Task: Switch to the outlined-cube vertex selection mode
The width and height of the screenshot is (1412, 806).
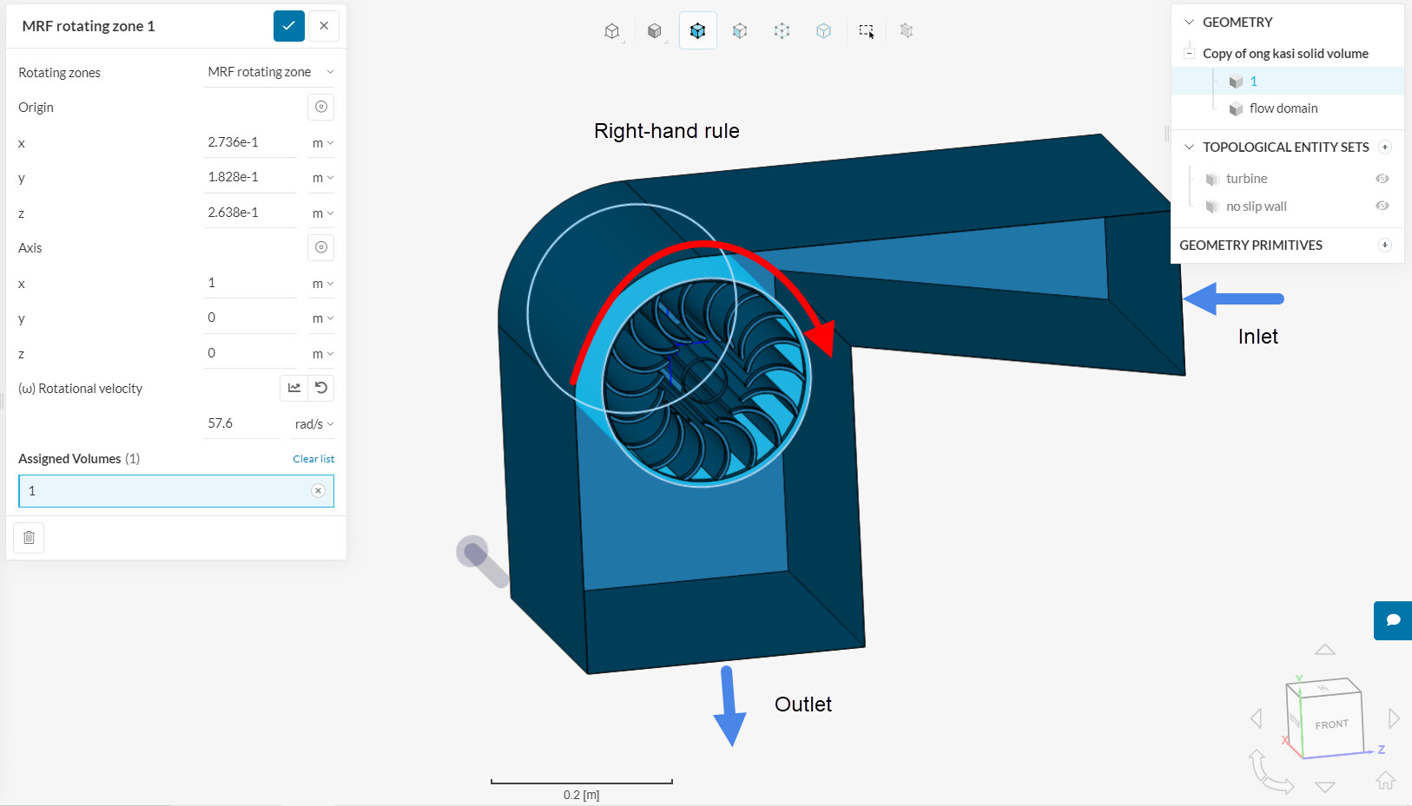Action: [x=823, y=31]
